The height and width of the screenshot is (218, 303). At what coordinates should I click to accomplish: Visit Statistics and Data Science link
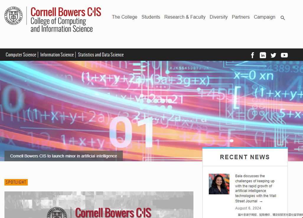(x=101, y=55)
